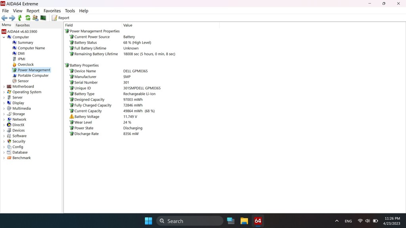Open the Task View taskbar icon

[x=230, y=221]
